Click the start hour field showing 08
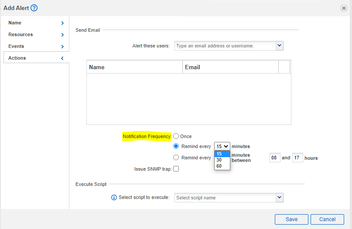Viewport: 352px width, 229px height. click(274, 158)
